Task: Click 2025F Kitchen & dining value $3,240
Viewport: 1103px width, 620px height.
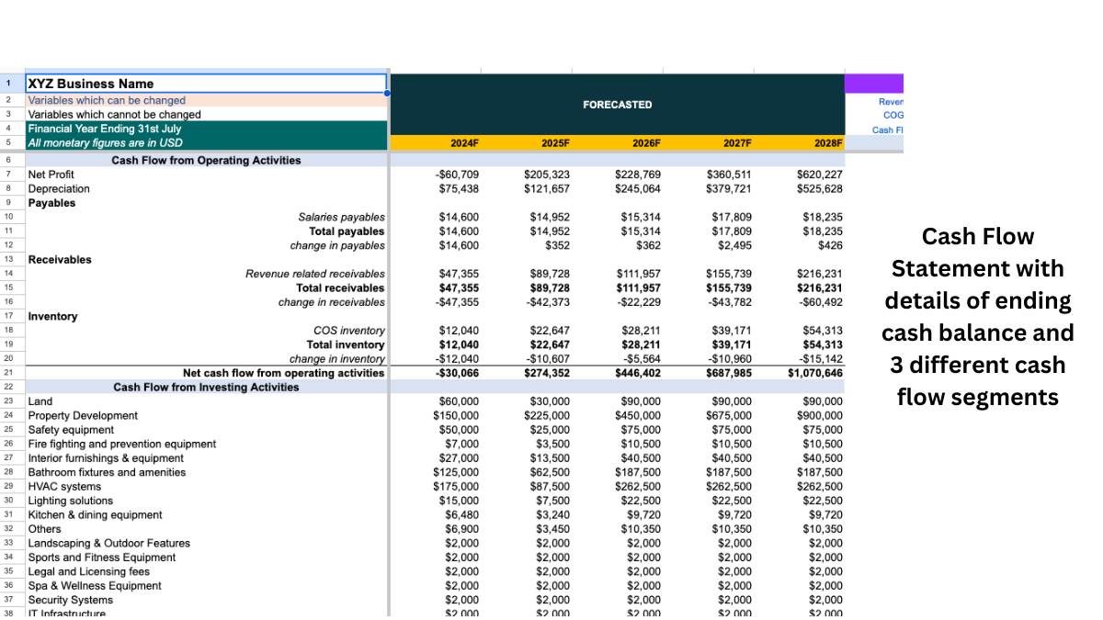Action: pyautogui.click(x=552, y=515)
